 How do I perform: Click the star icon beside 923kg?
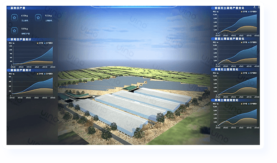(x=38, y=18)
